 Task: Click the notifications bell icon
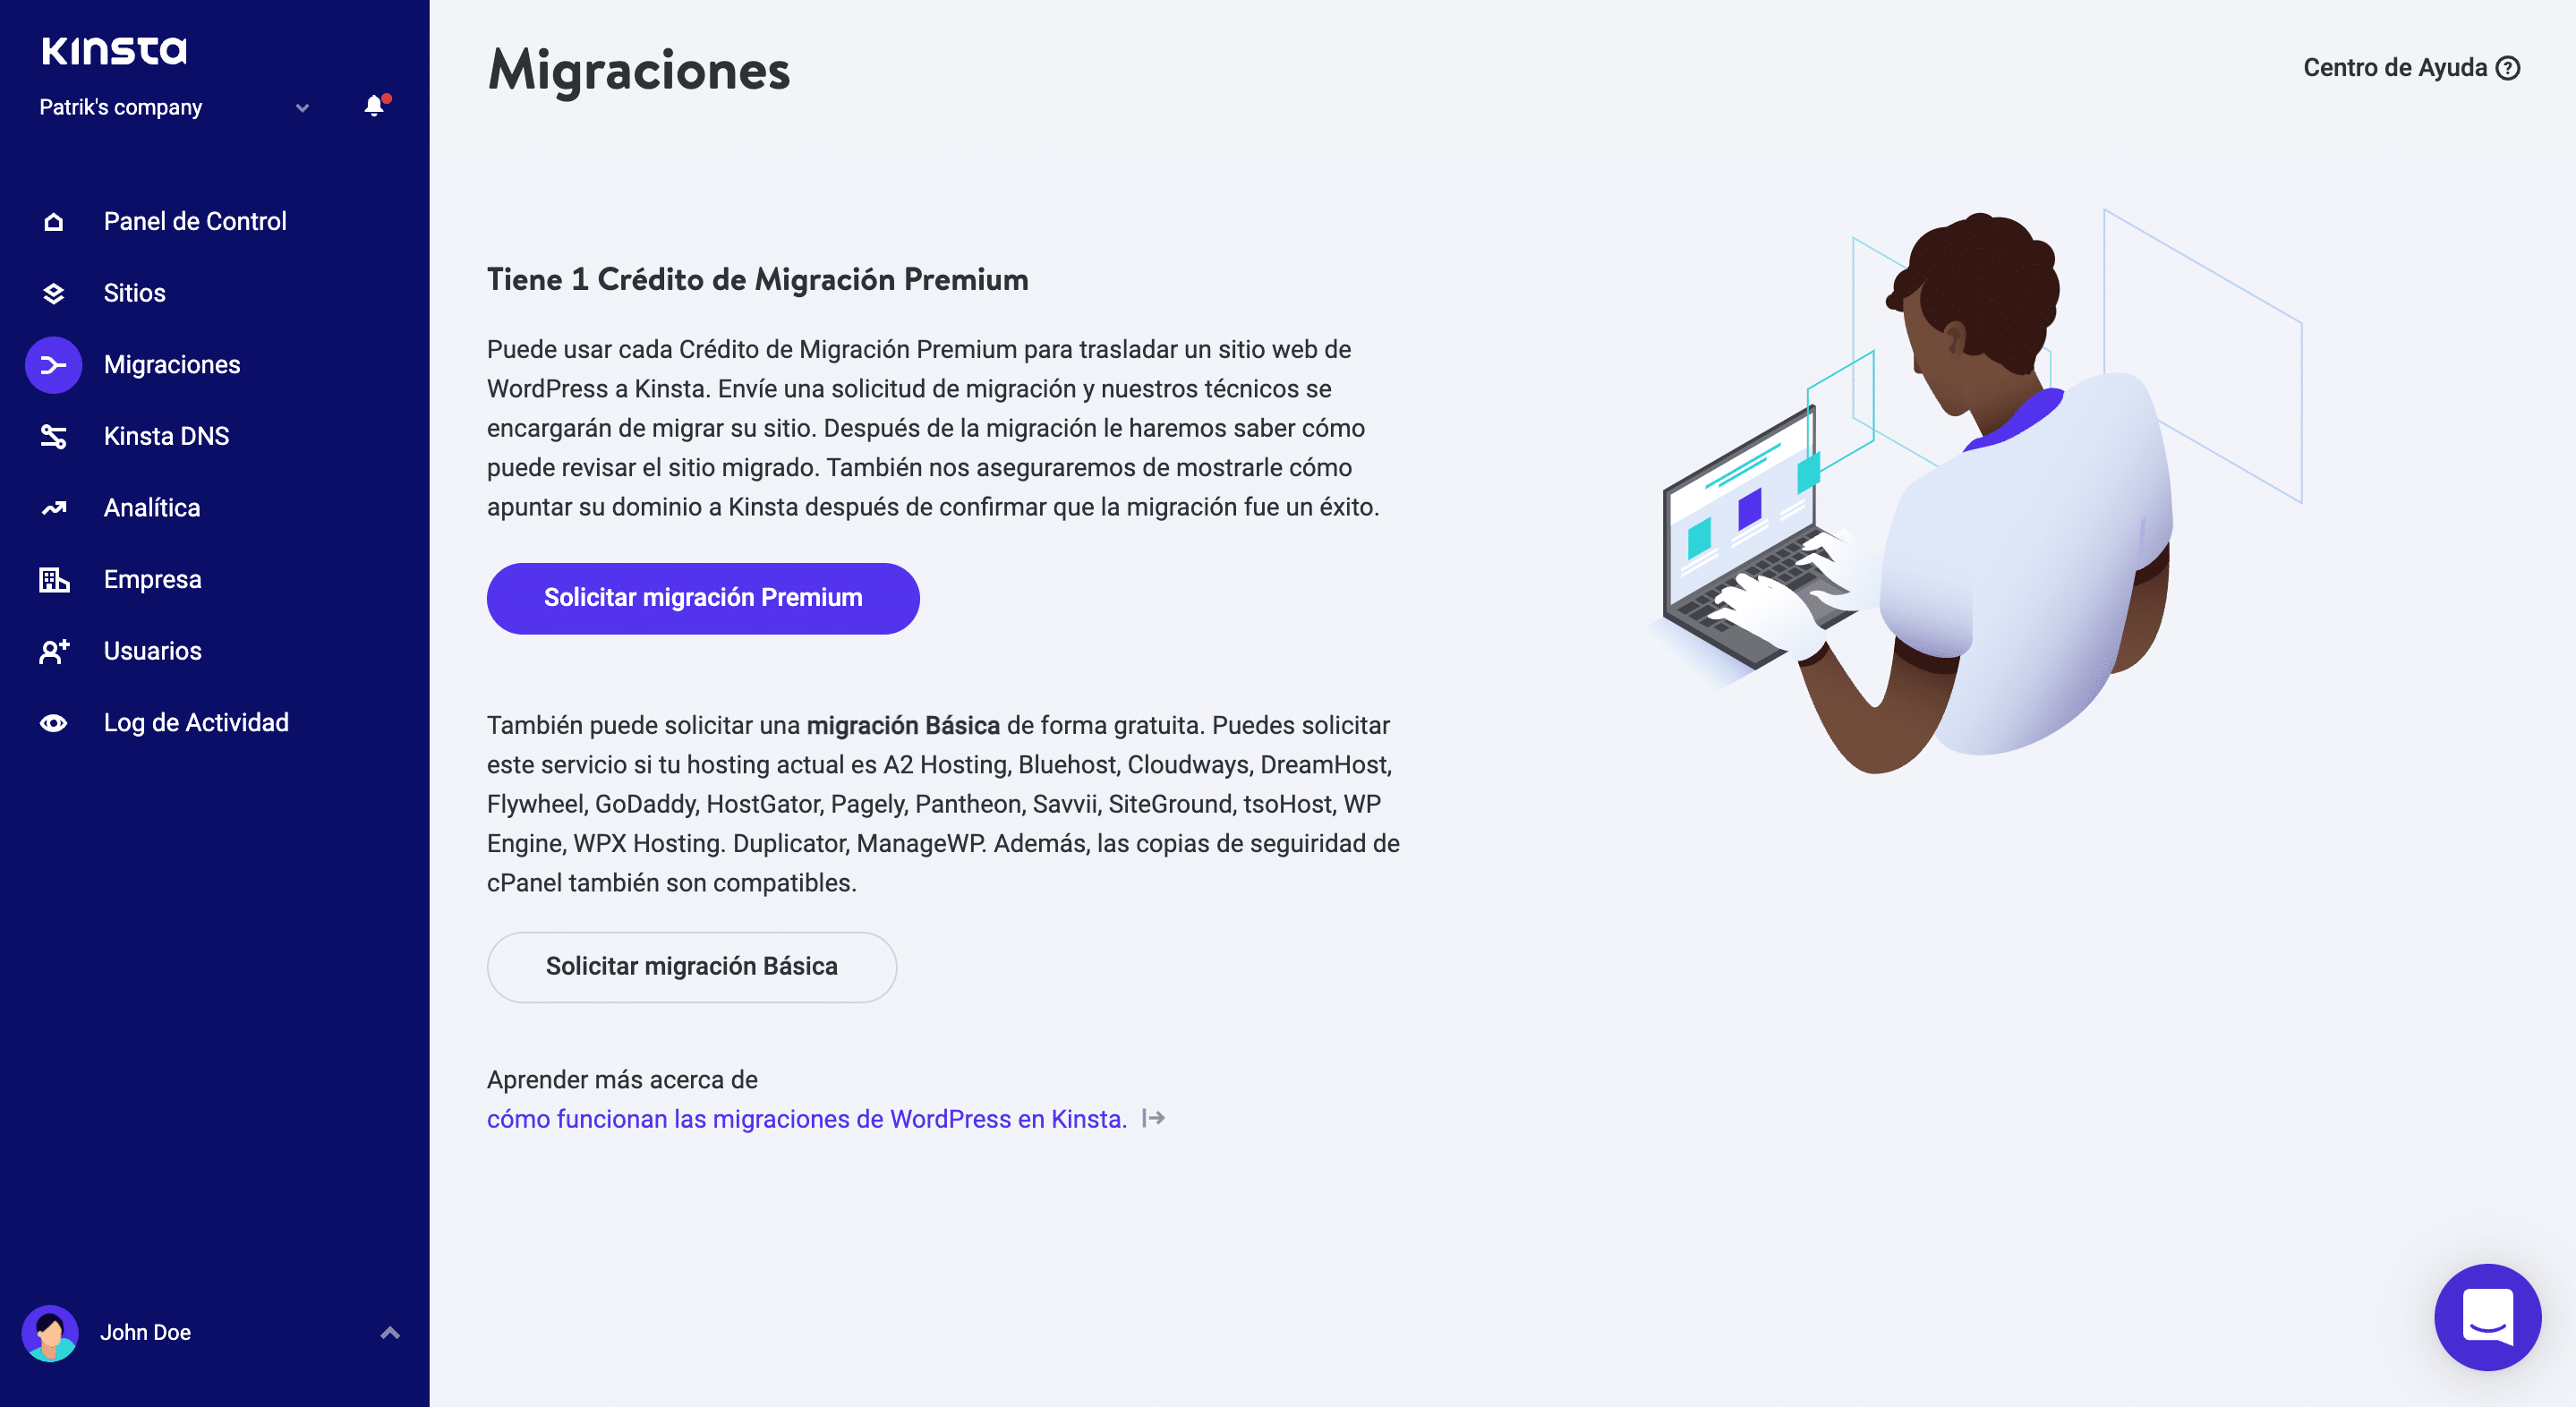pyautogui.click(x=372, y=106)
